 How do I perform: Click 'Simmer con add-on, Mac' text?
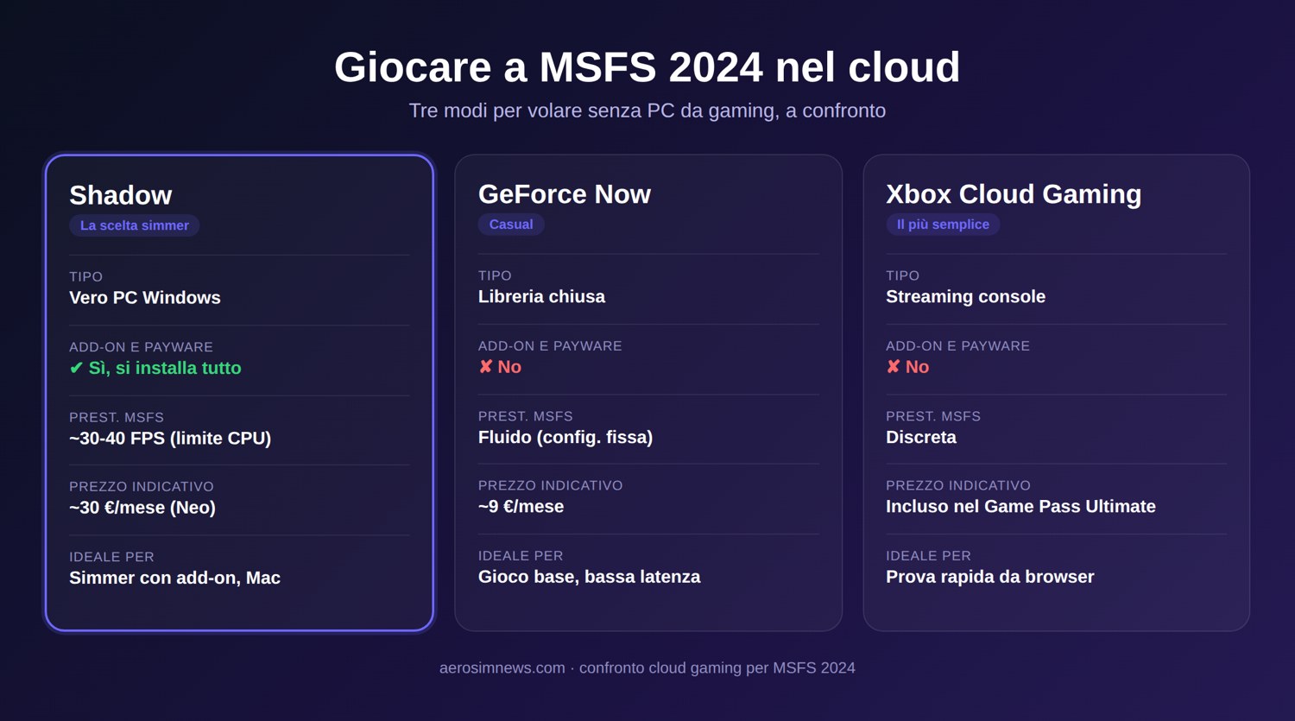pos(174,578)
